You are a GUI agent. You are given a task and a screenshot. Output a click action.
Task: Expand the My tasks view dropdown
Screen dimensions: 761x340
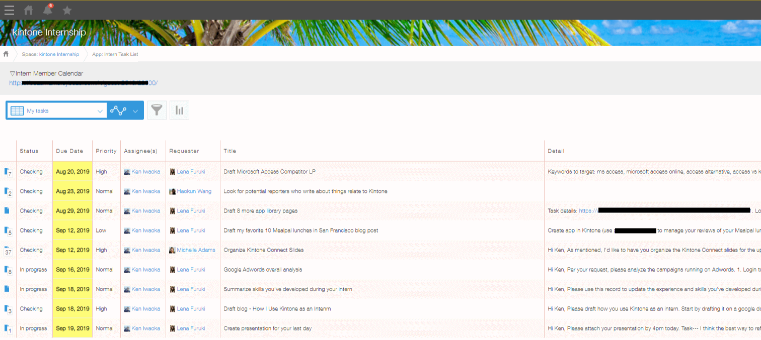pos(100,111)
